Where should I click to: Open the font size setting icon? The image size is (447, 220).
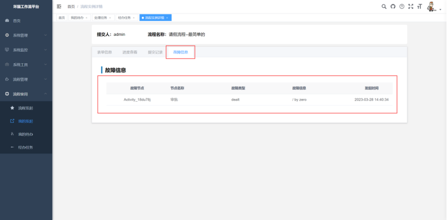click(x=419, y=6)
